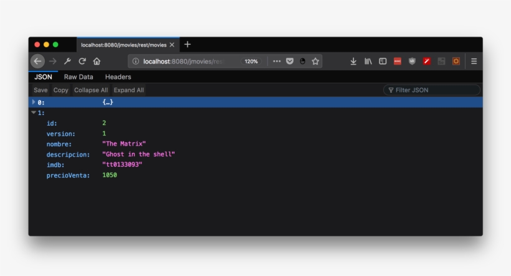This screenshot has width=511, height=276.
Task: Select the nombre key
Action: 59,144
